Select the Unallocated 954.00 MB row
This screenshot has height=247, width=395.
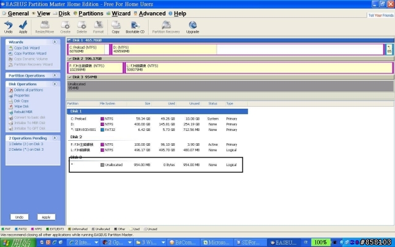point(156,165)
